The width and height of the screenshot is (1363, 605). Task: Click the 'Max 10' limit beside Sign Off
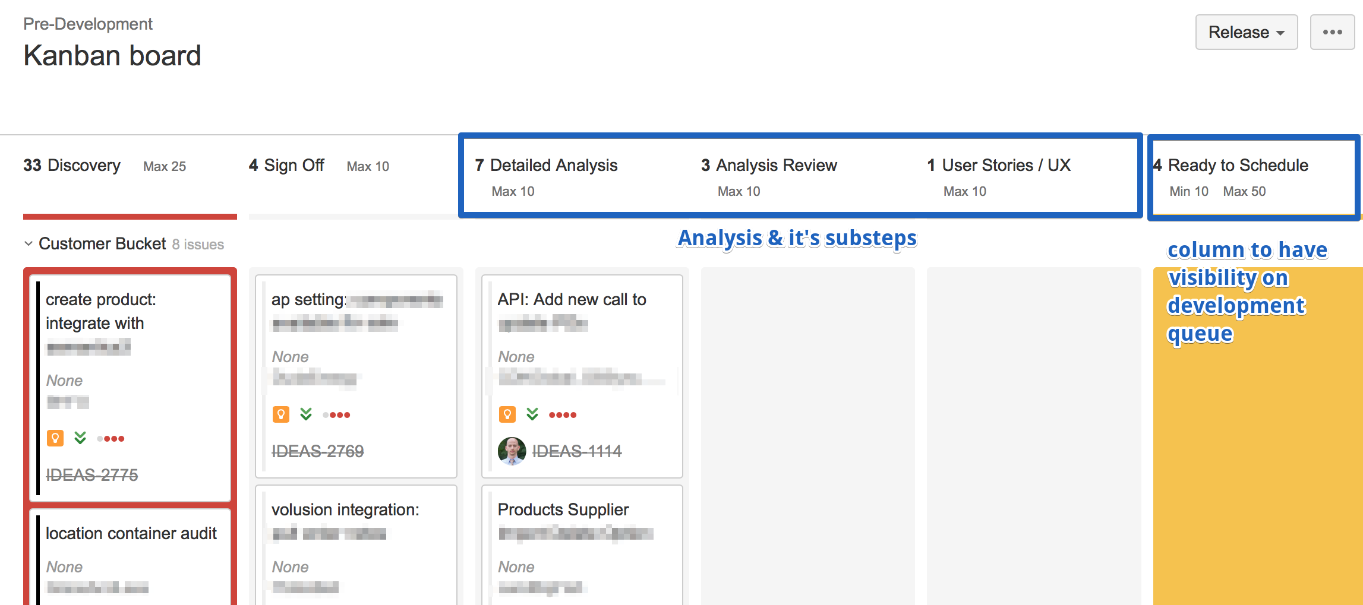pyautogui.click(x=368, y=166)
